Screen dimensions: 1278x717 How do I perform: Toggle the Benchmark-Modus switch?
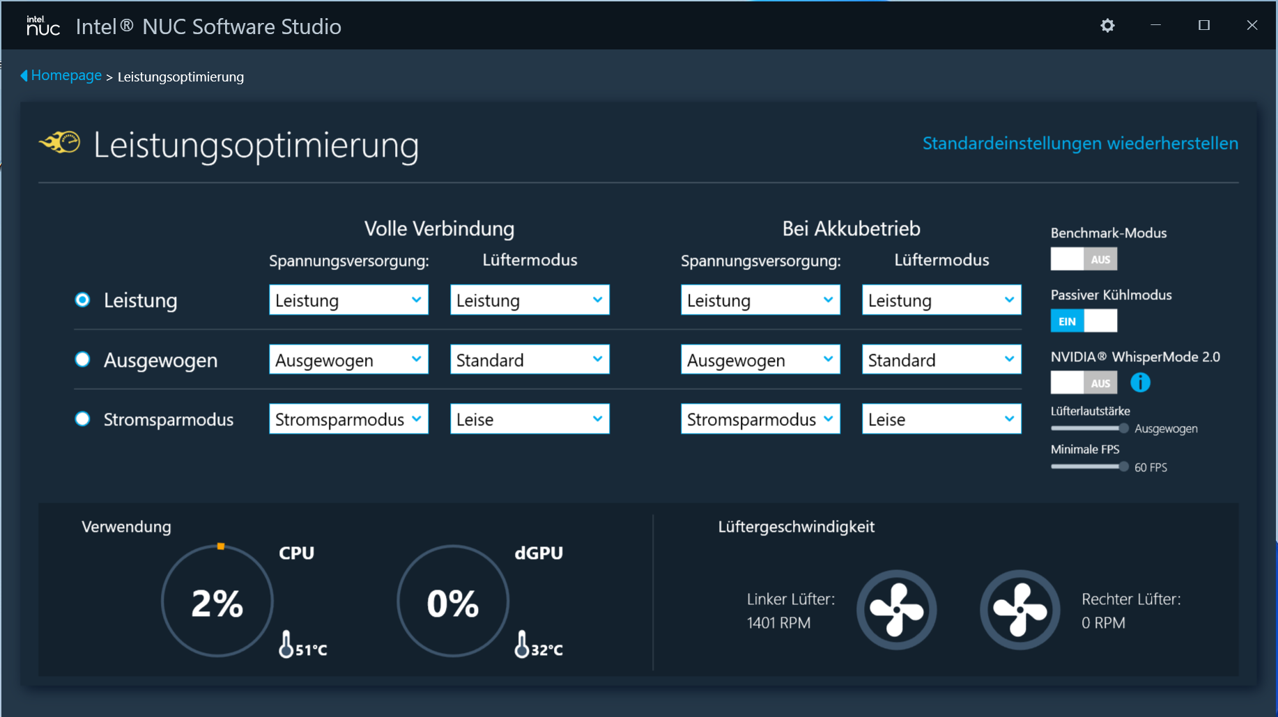1084,259
